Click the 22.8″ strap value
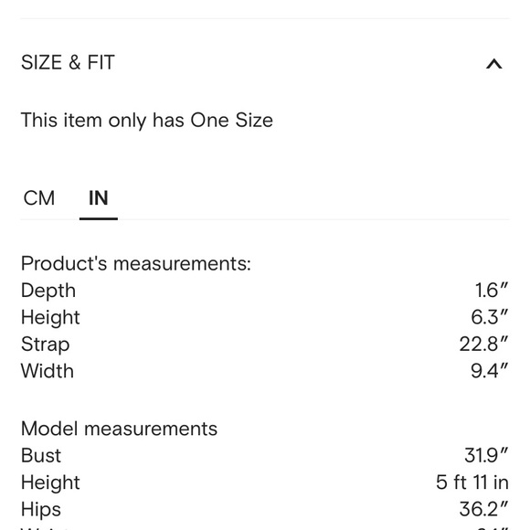The height and width of the screenshot is (530, 530). (483, 344)
